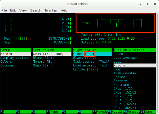Viewport: 159px width, 114px height.
Task: Choose CPUs (2/2) available meter
Action: (123, 100)
